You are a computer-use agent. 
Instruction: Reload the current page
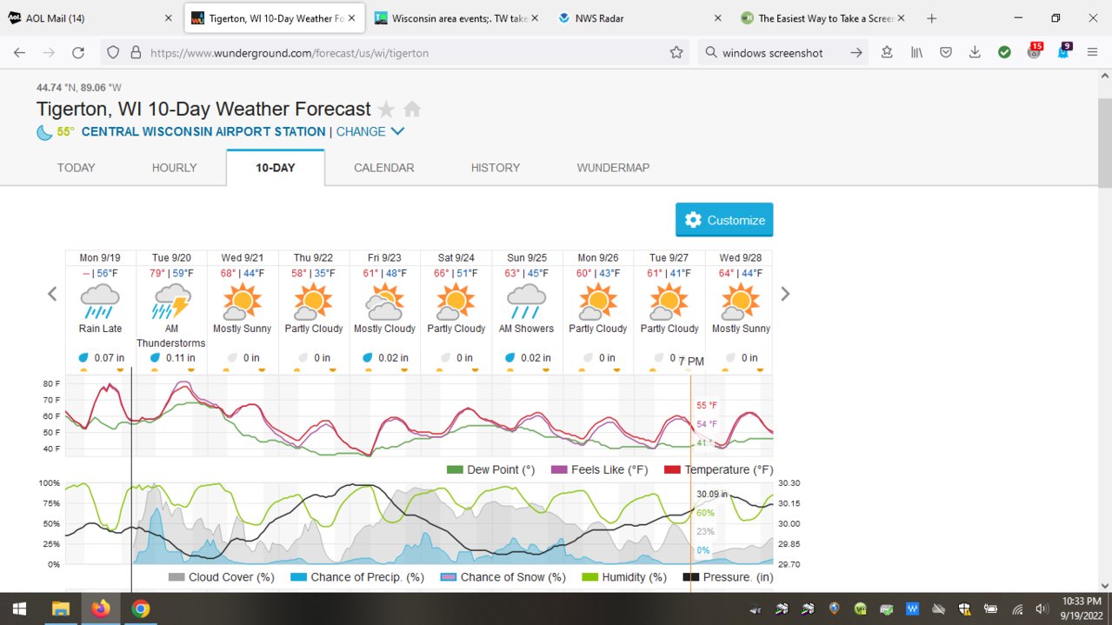pos(77,53)
